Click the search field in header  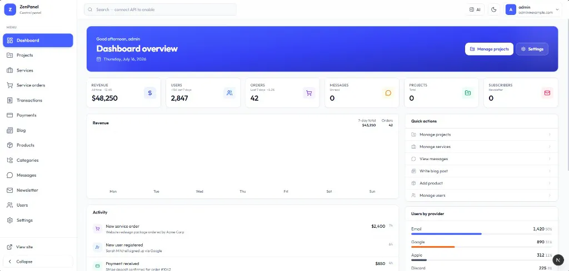click(x=160, y=10)
